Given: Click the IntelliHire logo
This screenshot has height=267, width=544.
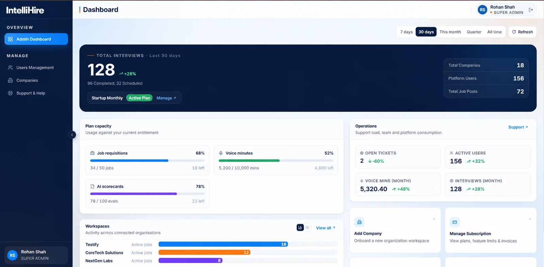Looking at the screenshot, I should (x=25, y=10).
